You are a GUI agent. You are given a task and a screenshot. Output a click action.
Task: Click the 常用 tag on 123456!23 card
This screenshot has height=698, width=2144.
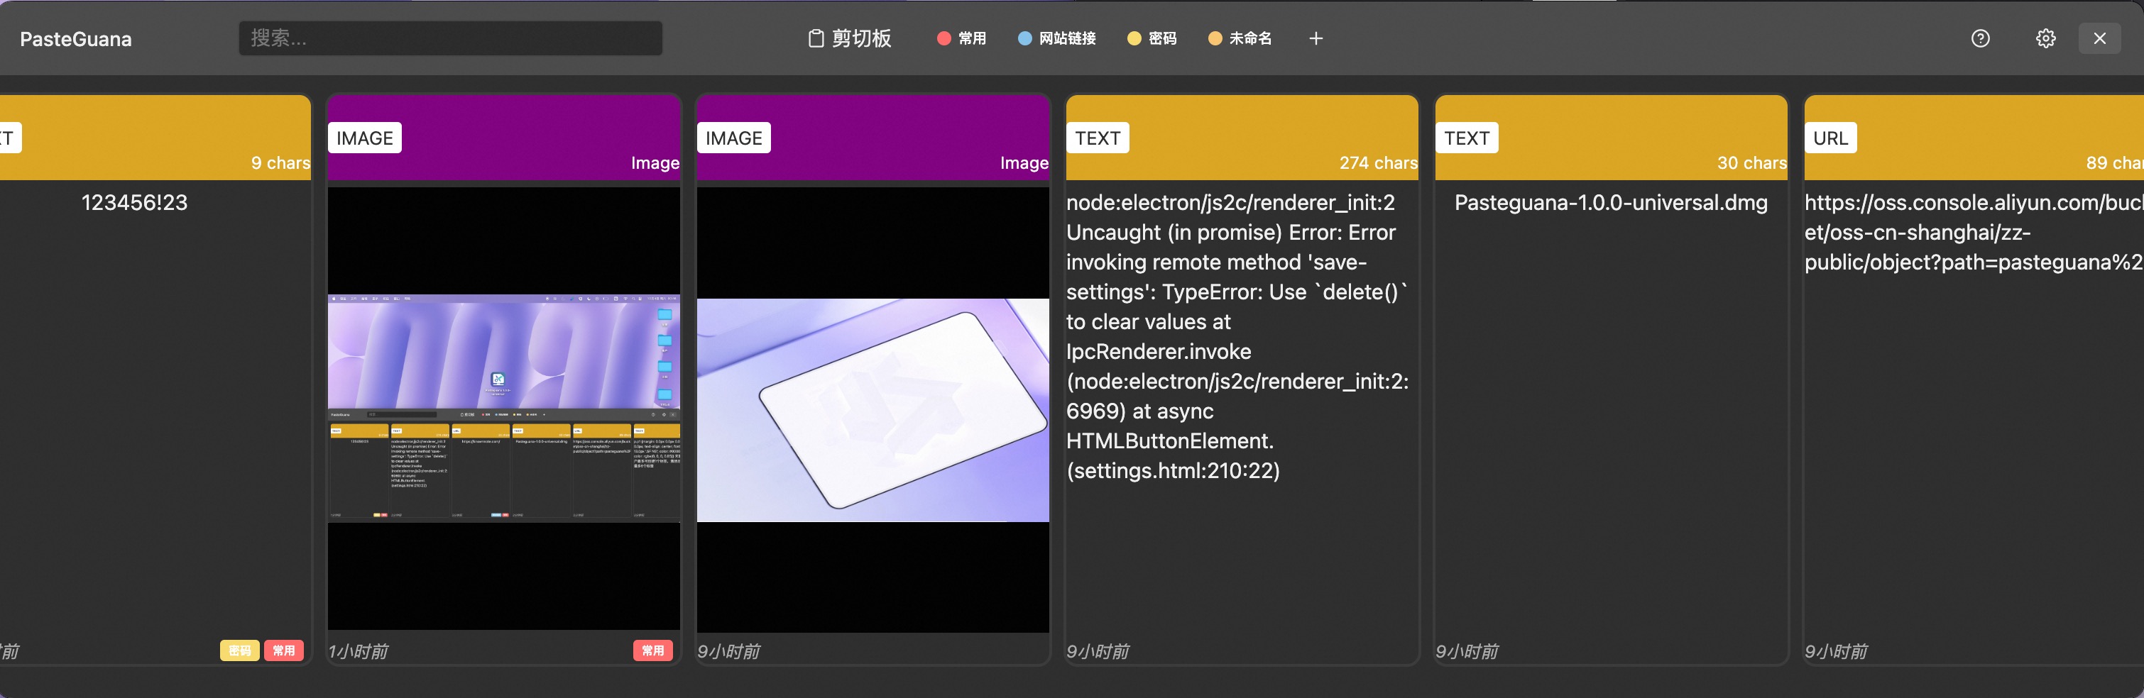284,650
